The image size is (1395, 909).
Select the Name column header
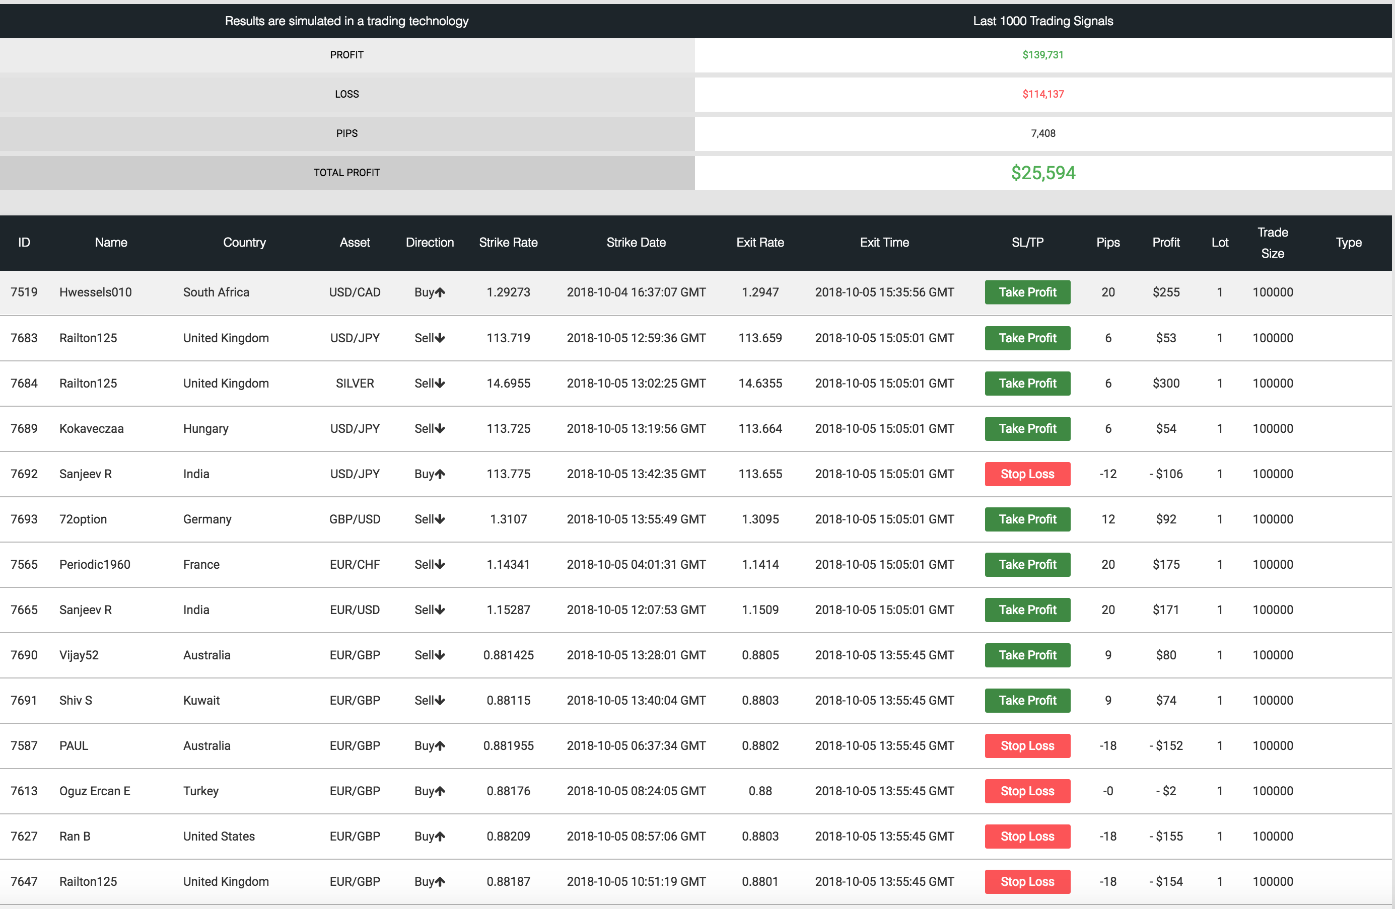pyautogui.click(x=110, y=243)
